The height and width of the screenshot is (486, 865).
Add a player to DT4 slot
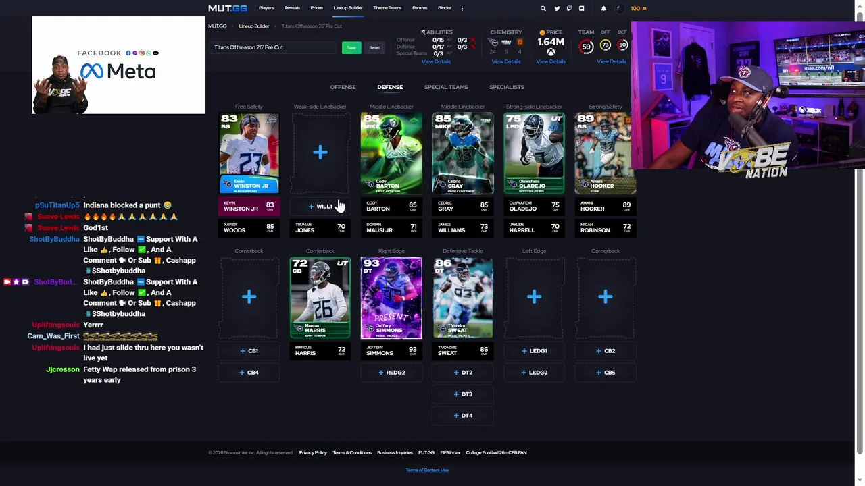tap(463, 416)
